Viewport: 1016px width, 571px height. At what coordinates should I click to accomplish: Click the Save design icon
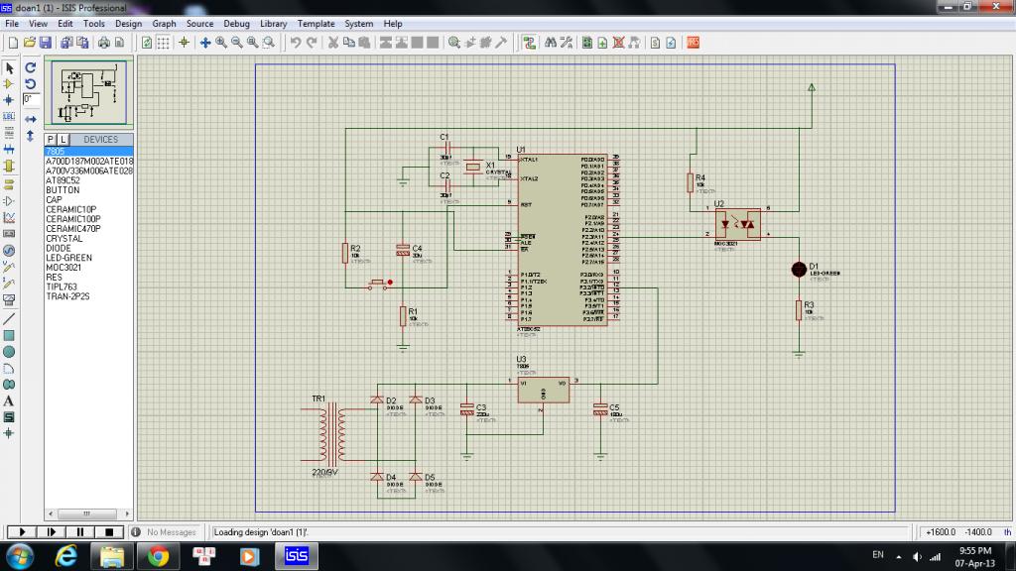click(x=45, y=43)
